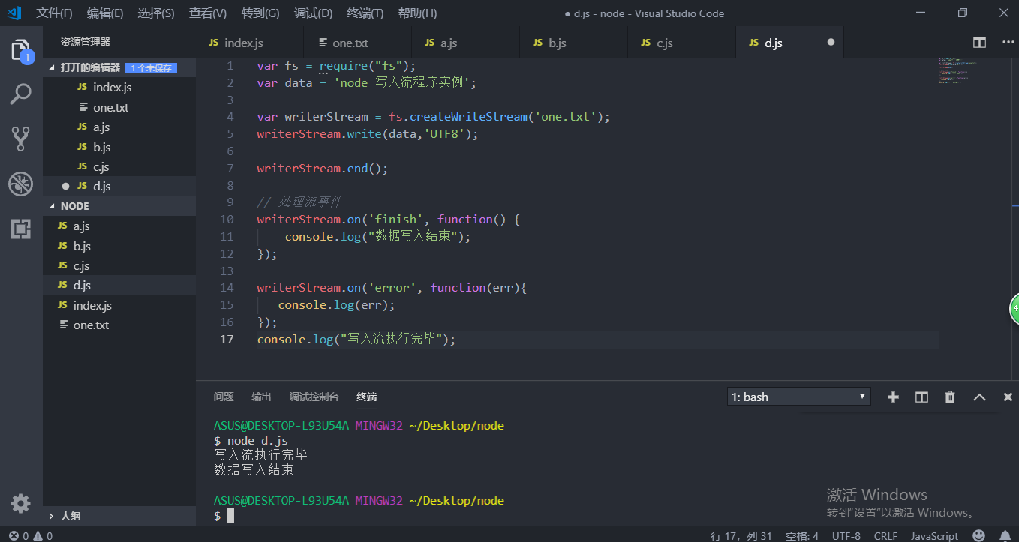This screenshot has height=542, width=1019.
Task: Switch to the a.js editor tab
Action: [466, 43]
